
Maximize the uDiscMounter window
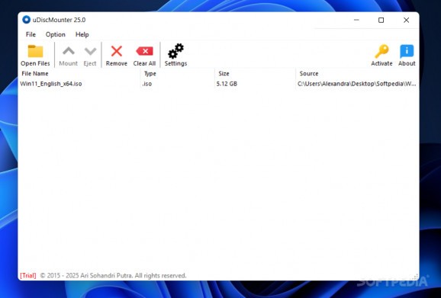tap(381, 20)
